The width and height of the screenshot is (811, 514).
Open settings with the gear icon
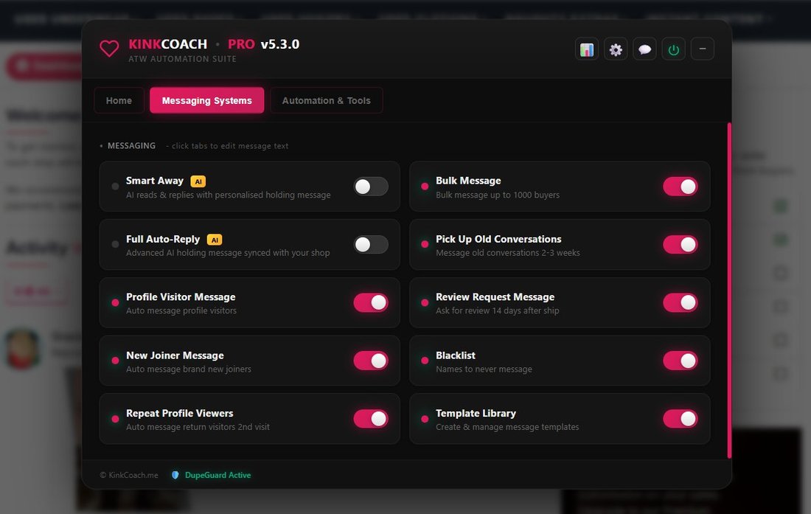coord(616,49)
